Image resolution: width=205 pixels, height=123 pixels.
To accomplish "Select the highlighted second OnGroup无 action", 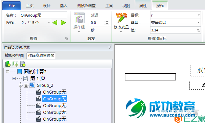I will pos(55,99).
